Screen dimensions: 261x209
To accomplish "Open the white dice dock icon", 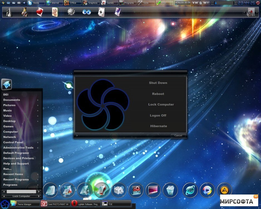I will (119, 190).
